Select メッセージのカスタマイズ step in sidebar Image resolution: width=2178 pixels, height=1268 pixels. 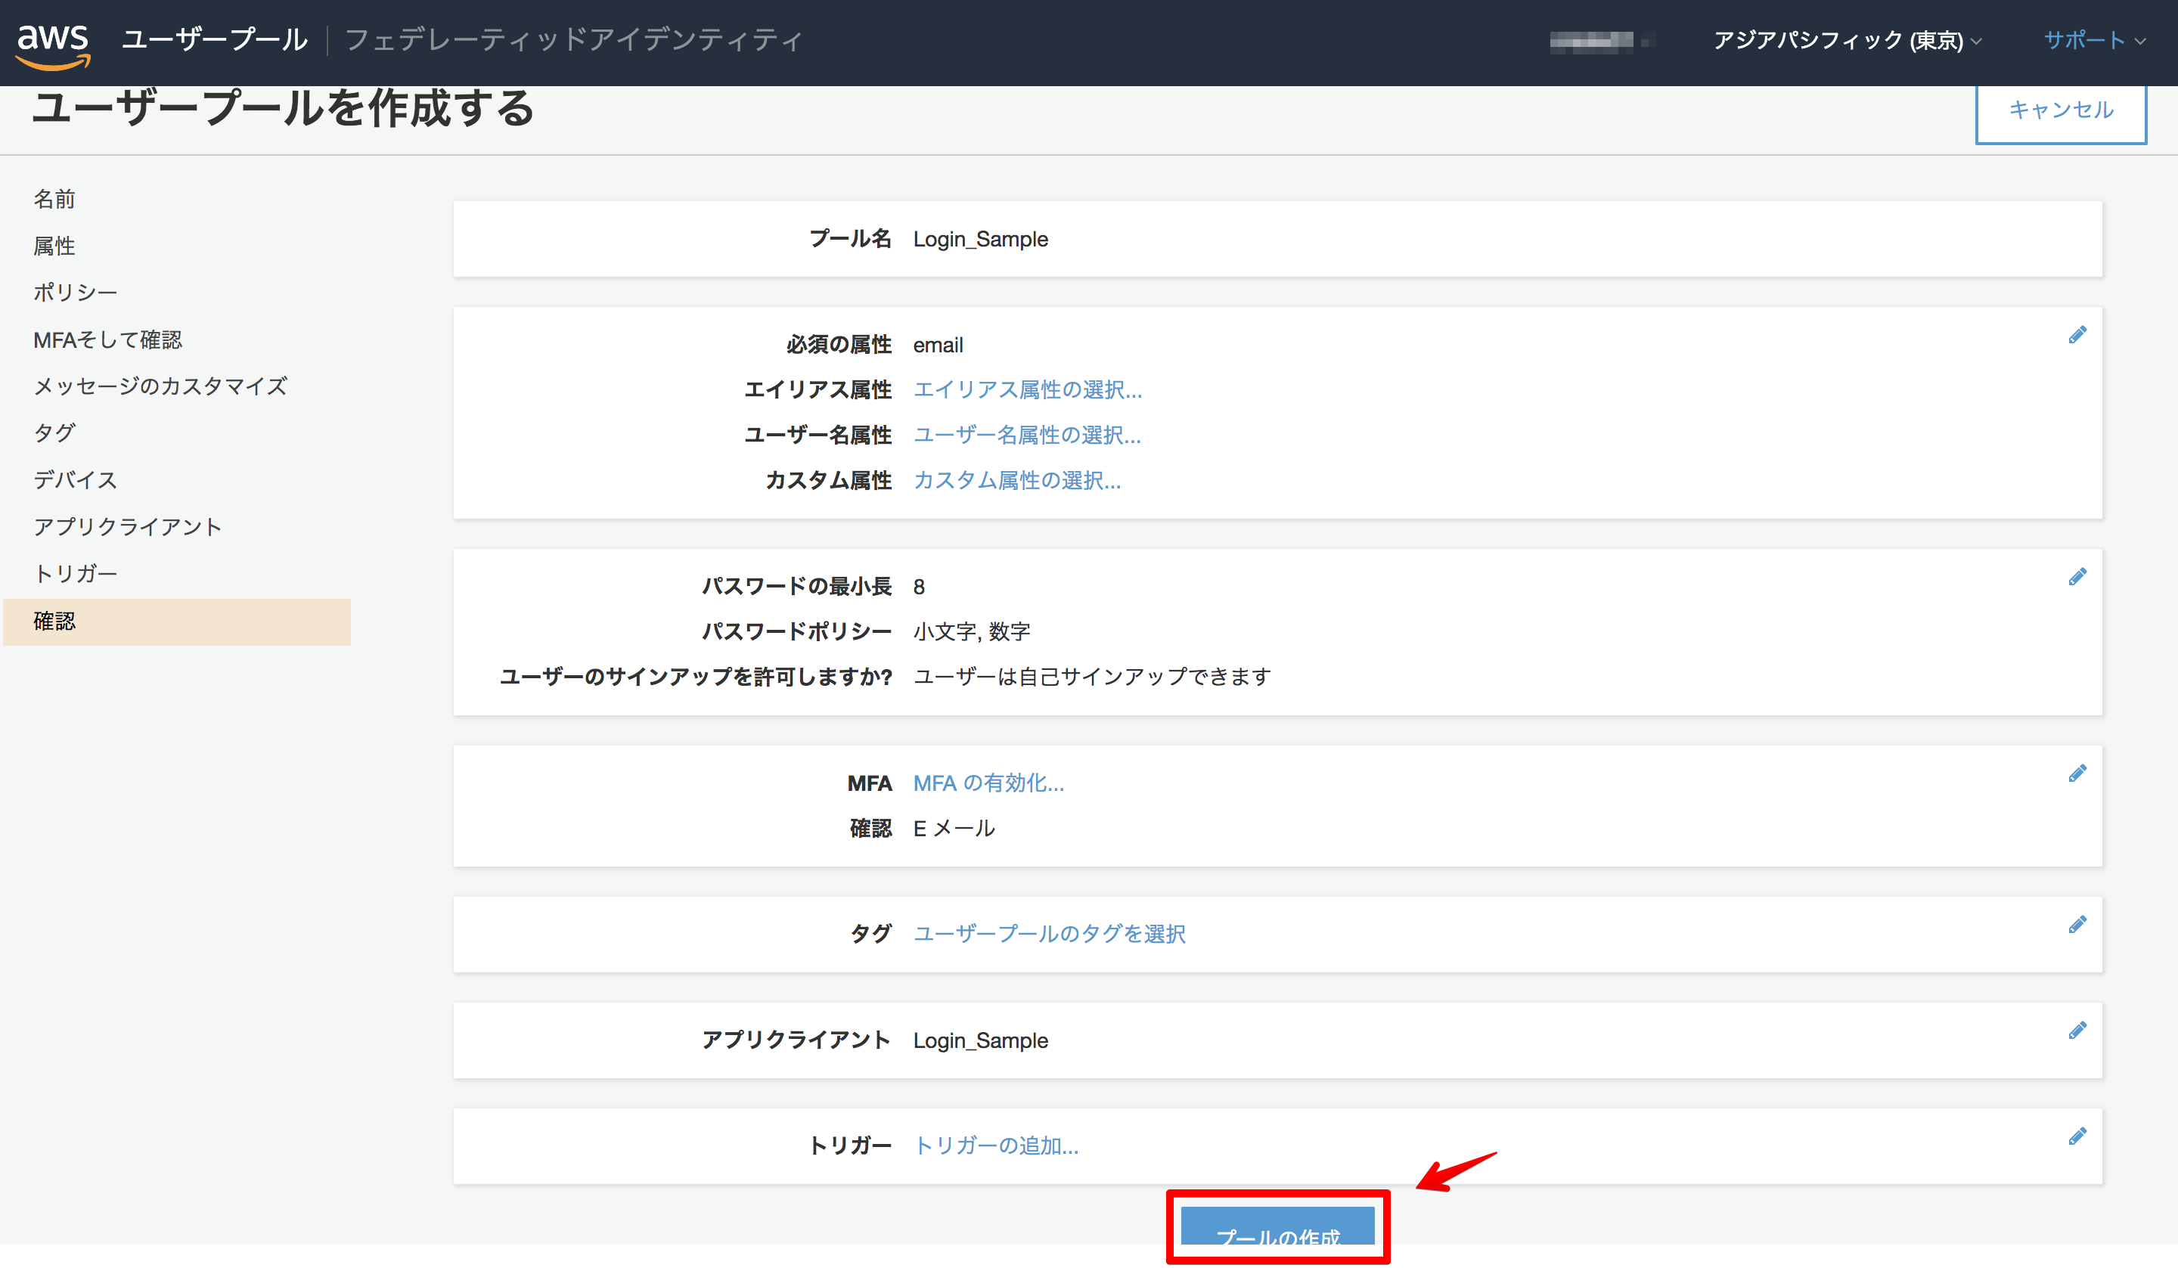point(161,386)
